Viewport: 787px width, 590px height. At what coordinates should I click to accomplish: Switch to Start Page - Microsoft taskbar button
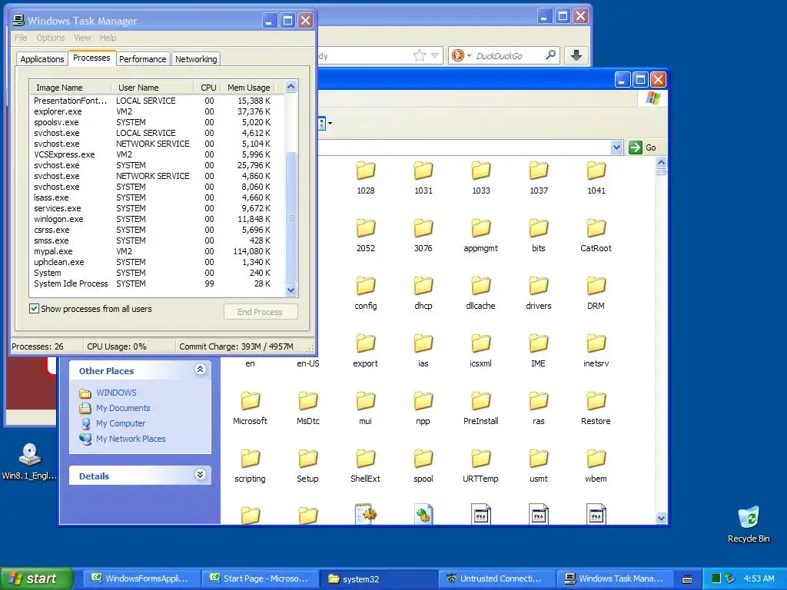tap(260, 579)
